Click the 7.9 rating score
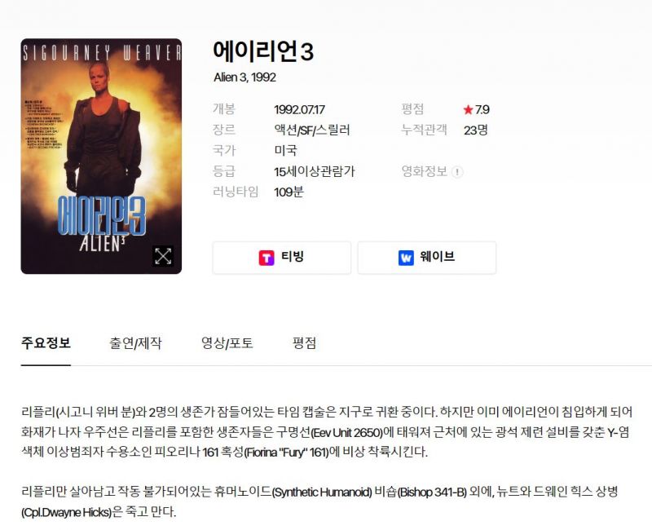This screenshot has width=652, height=530. tap(482, 110)
